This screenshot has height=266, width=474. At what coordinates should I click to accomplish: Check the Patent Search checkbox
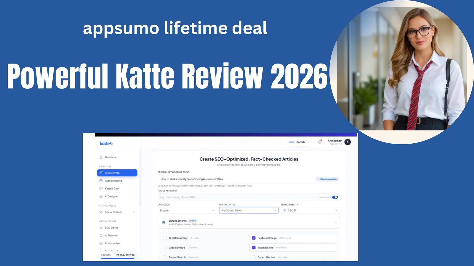click(165, 257)
